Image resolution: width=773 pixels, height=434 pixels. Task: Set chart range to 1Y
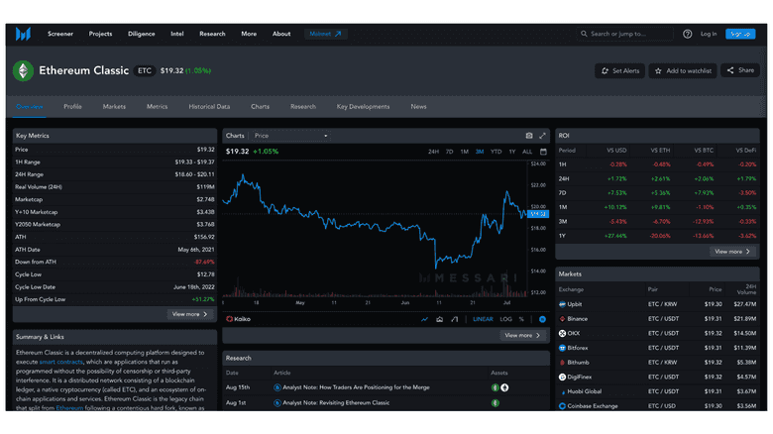(511, 152)
